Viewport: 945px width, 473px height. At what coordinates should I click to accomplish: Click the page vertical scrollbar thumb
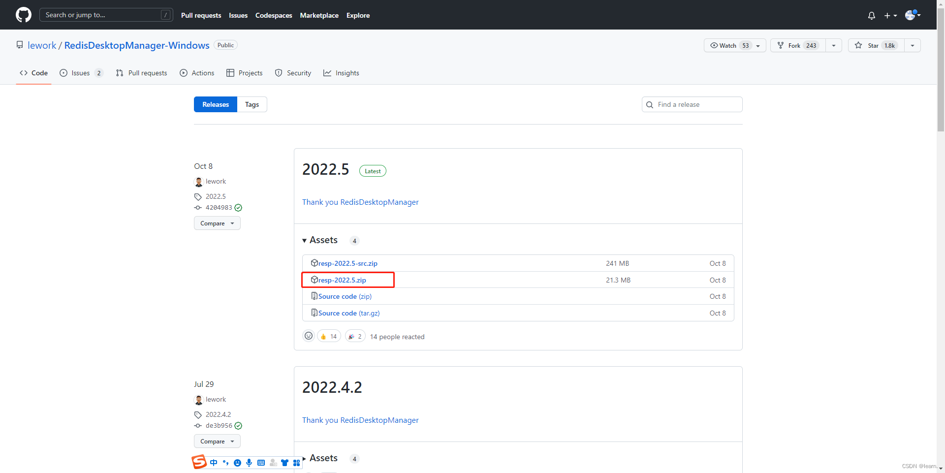point(941,69)
